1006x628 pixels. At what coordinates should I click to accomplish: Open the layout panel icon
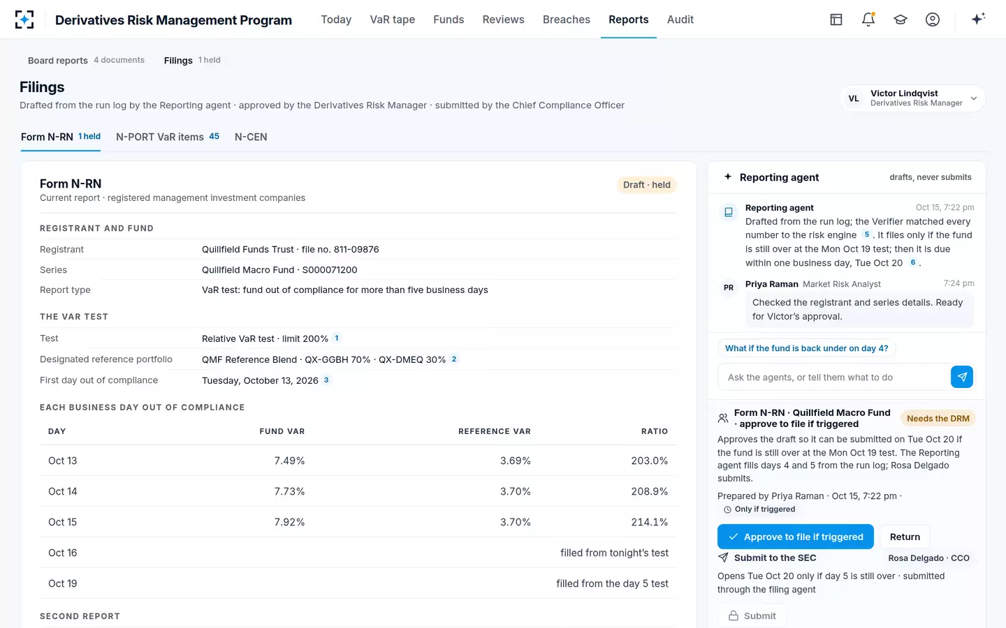coord(836,20)
